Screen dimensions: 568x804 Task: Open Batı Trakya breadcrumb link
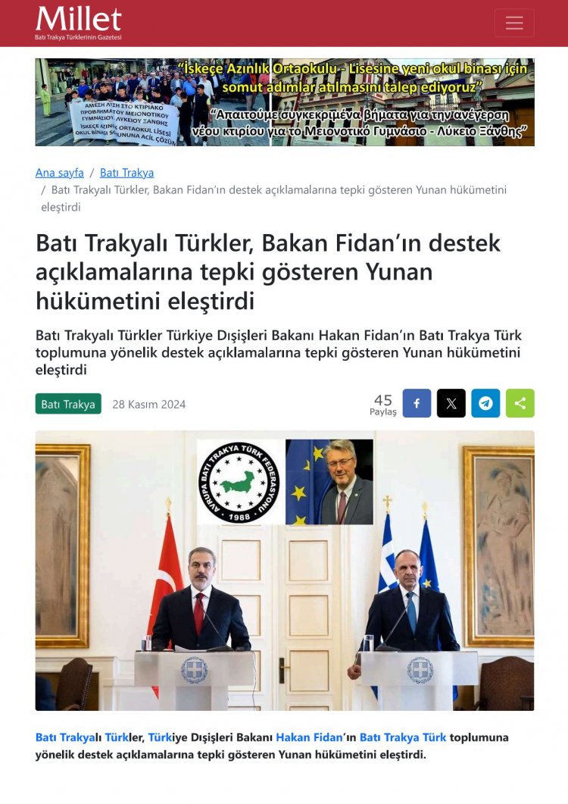126,173
